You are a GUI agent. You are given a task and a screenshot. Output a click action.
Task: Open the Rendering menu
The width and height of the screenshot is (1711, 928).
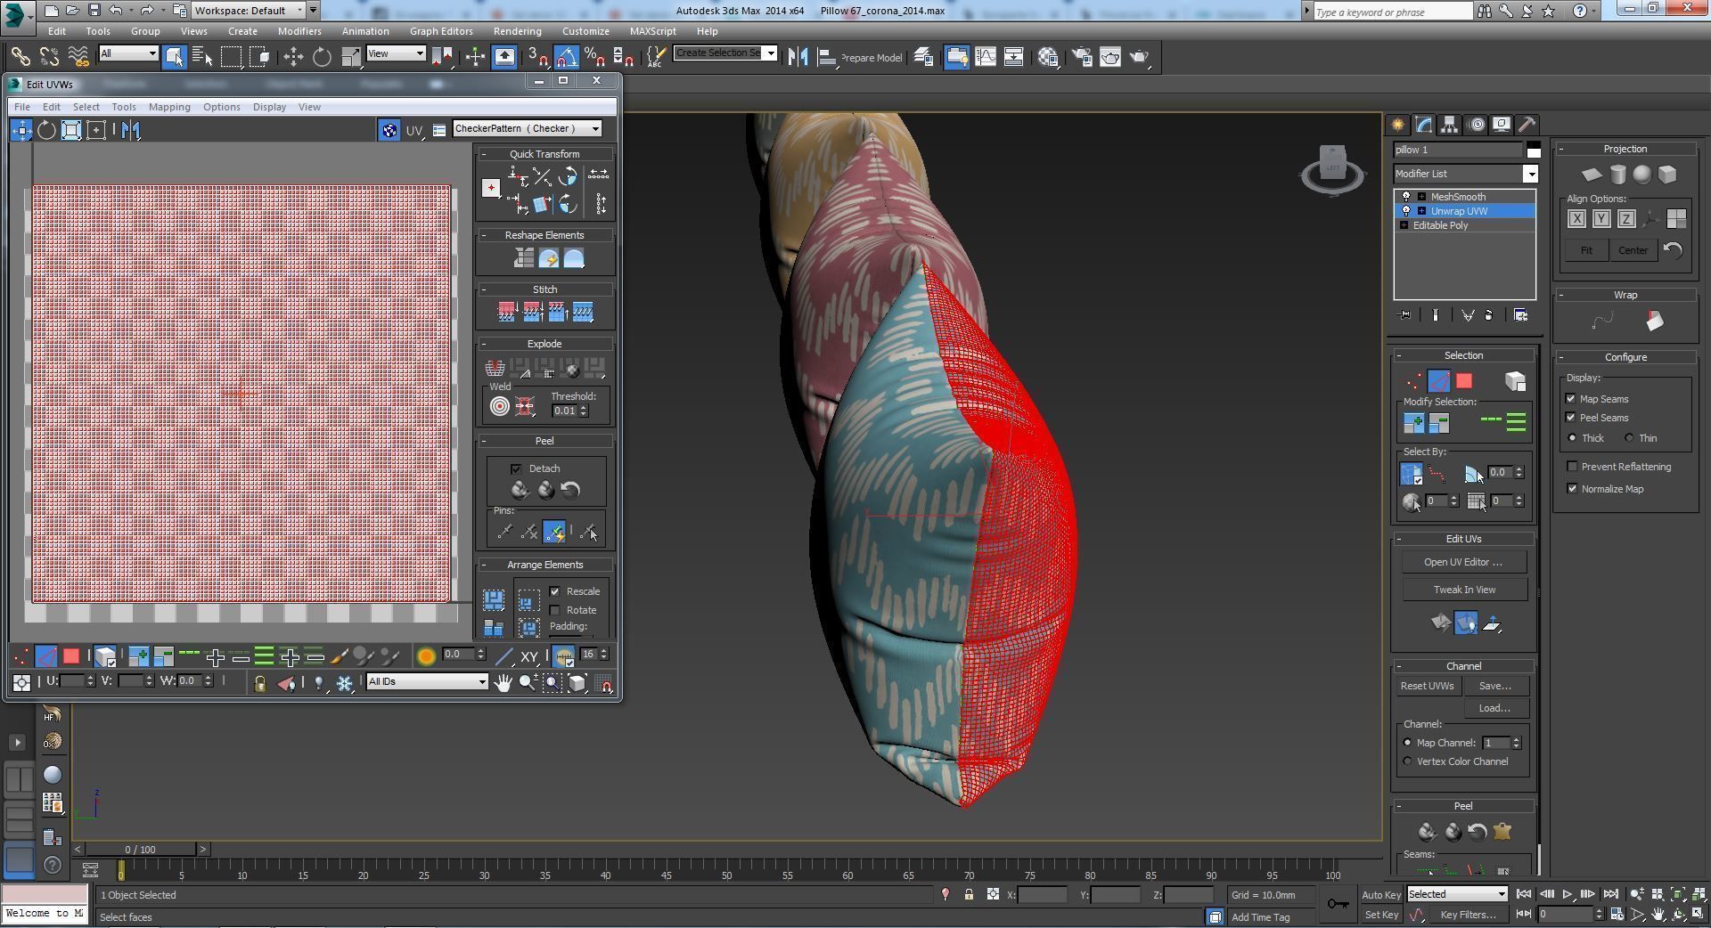517,31
